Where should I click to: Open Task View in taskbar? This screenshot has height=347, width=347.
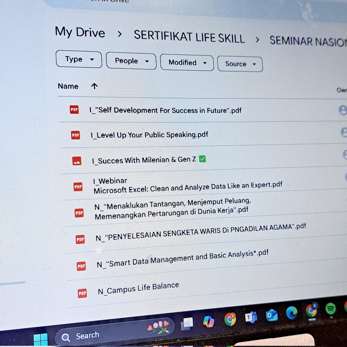tap(187, 324)
